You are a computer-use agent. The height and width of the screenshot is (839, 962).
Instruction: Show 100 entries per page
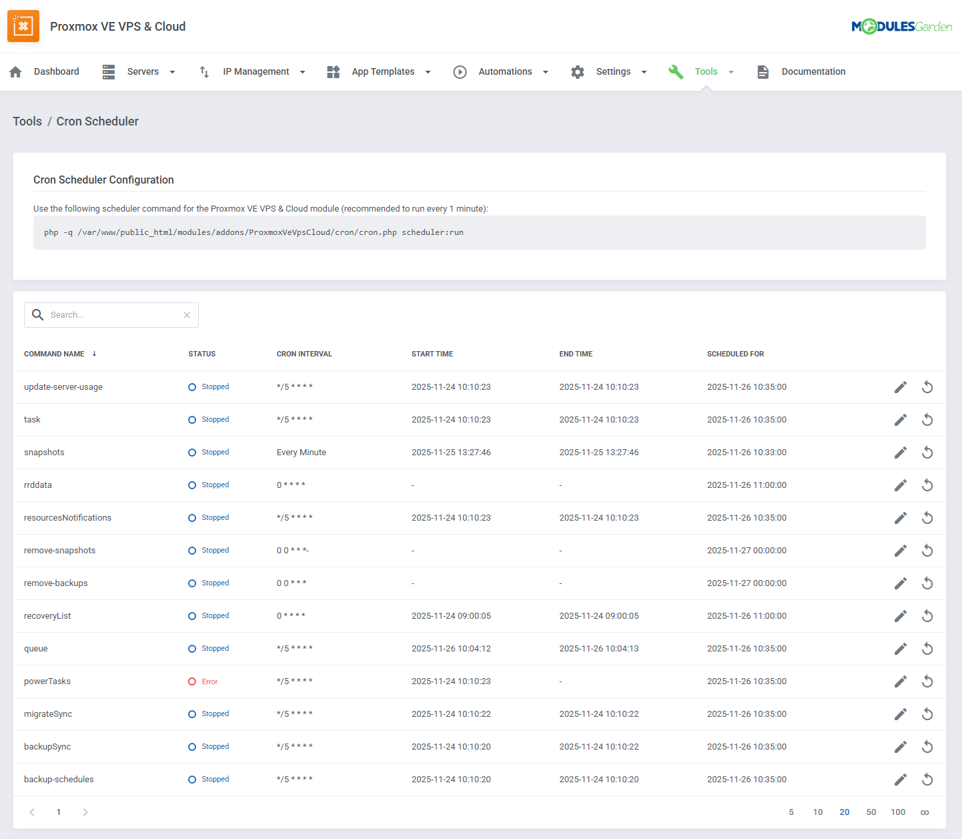click(898, 812)
